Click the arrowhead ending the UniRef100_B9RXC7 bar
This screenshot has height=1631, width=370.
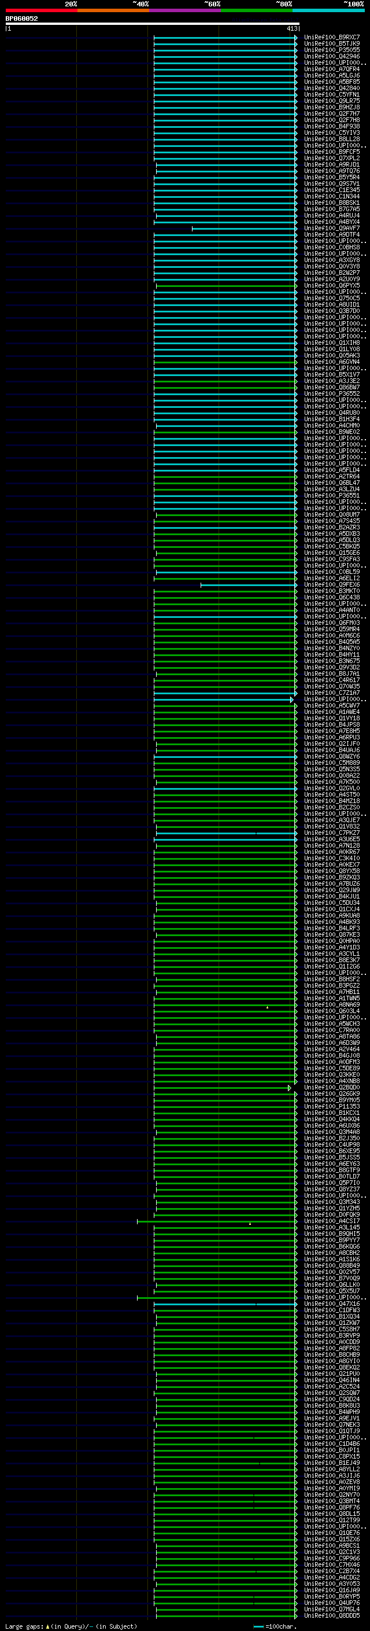[x=296, y=38]
